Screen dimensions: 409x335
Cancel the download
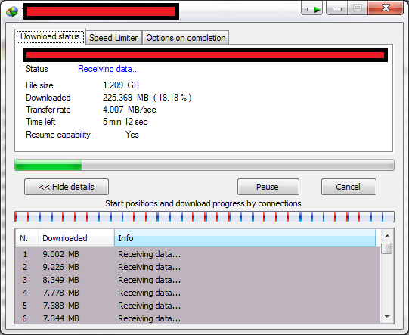[349, 187]
